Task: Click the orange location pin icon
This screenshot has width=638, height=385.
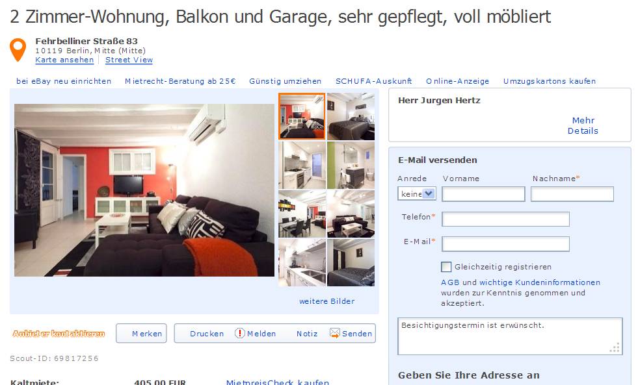Action: pos(18,49)
